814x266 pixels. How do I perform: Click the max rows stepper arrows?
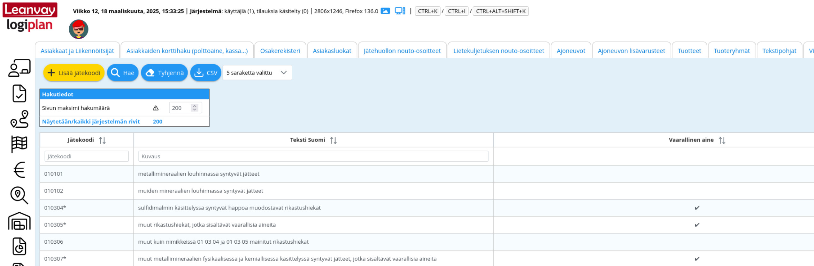194,108
